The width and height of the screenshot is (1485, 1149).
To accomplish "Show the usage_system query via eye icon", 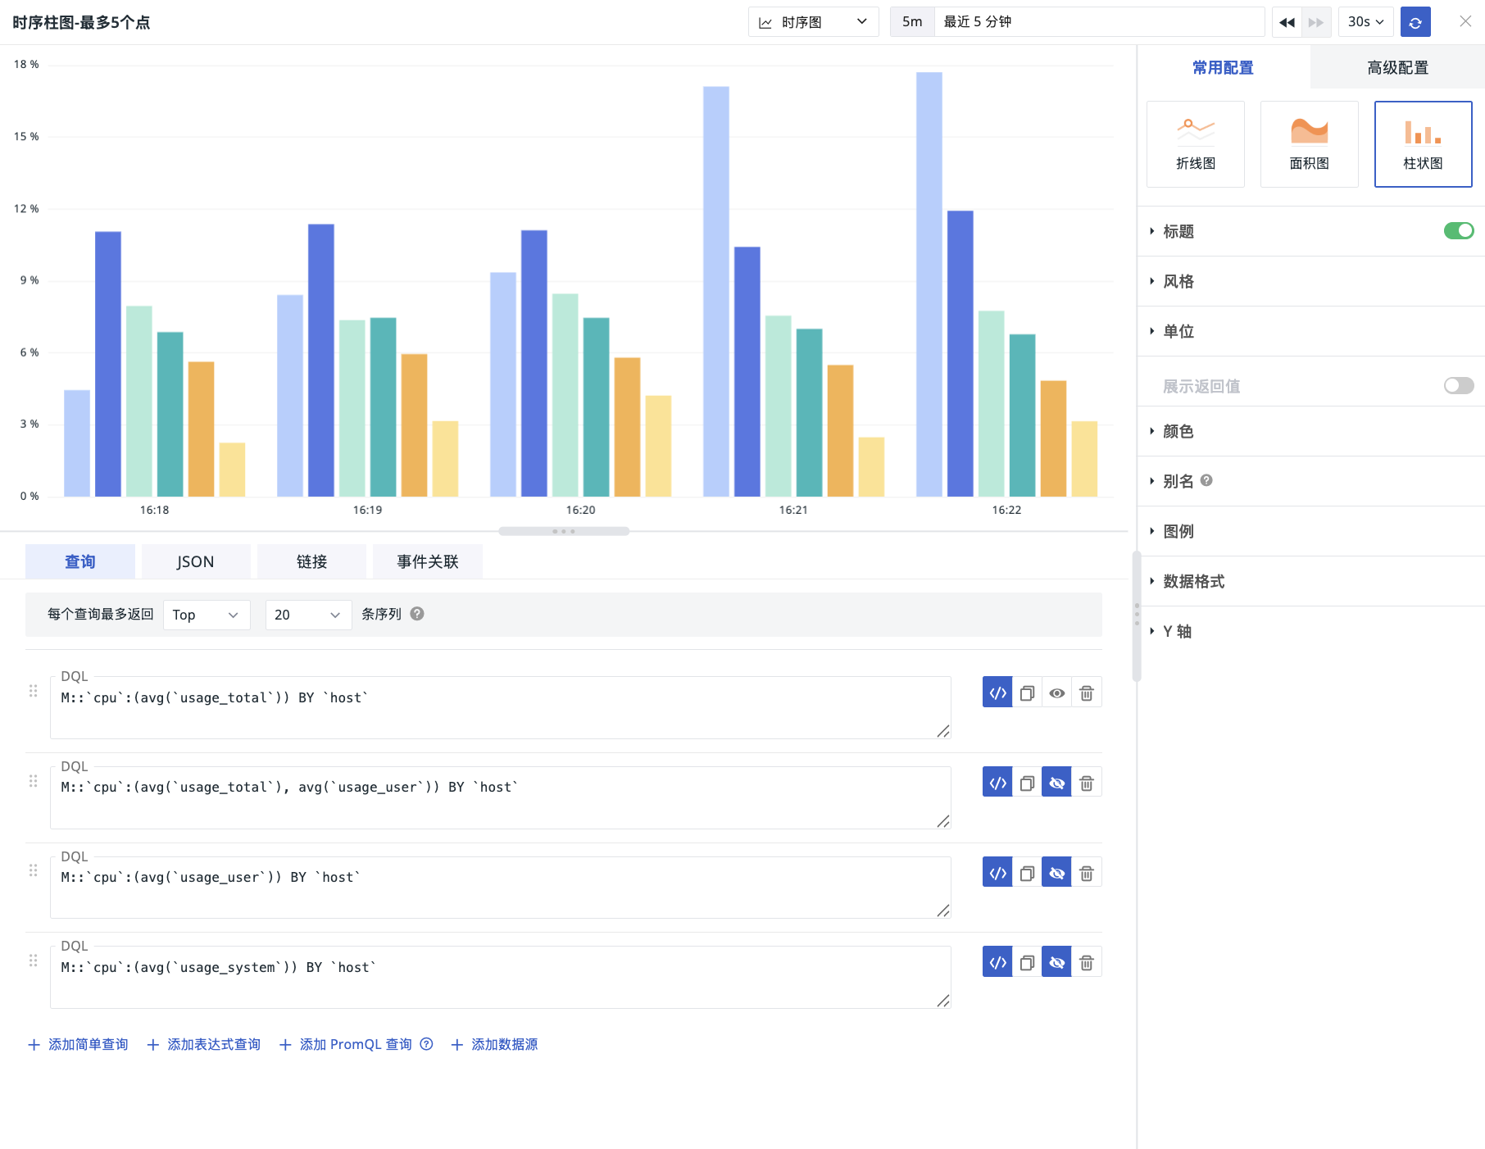I will (x=1057, y=963).
